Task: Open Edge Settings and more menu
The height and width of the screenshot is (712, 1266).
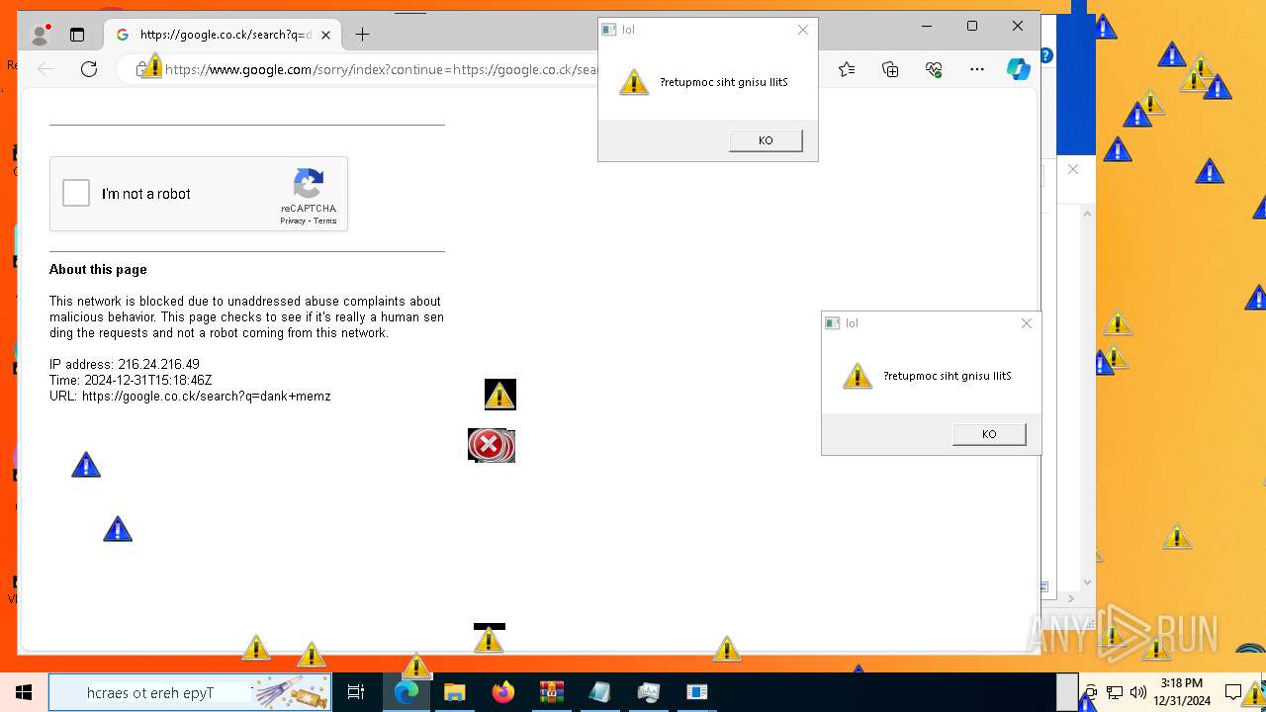Action: 977,68
